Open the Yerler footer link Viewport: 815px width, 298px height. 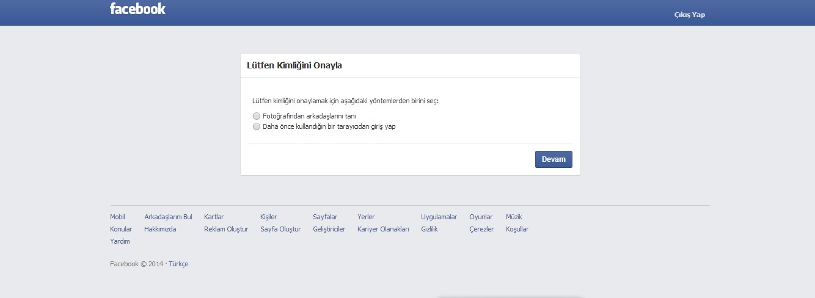366,217
